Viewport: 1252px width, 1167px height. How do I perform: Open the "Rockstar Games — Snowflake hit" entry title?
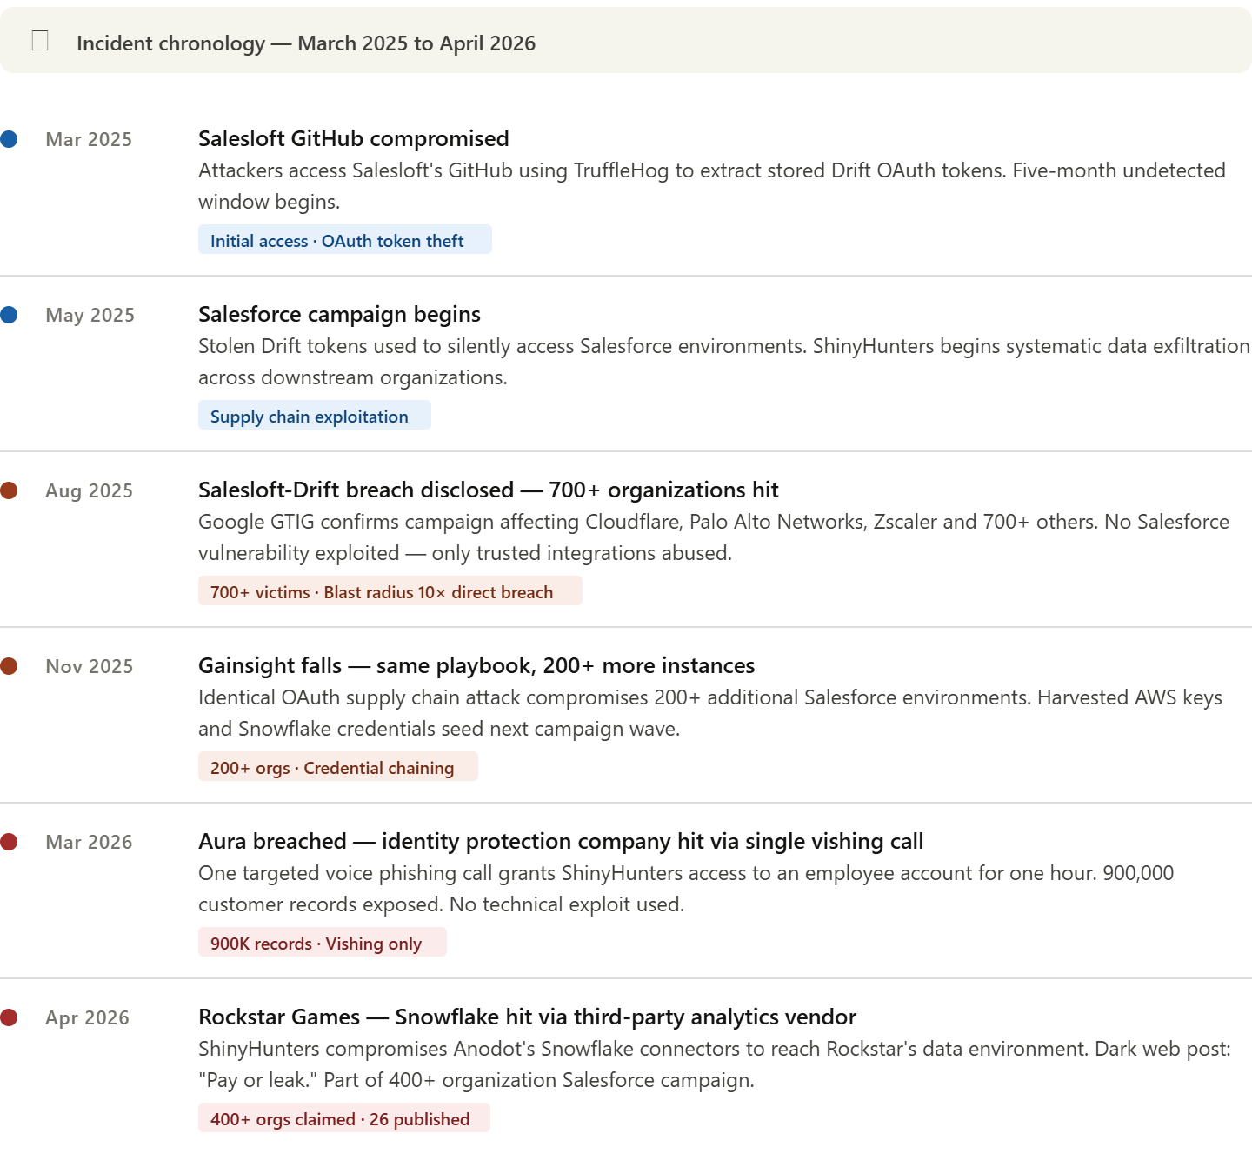point(527,1017)
